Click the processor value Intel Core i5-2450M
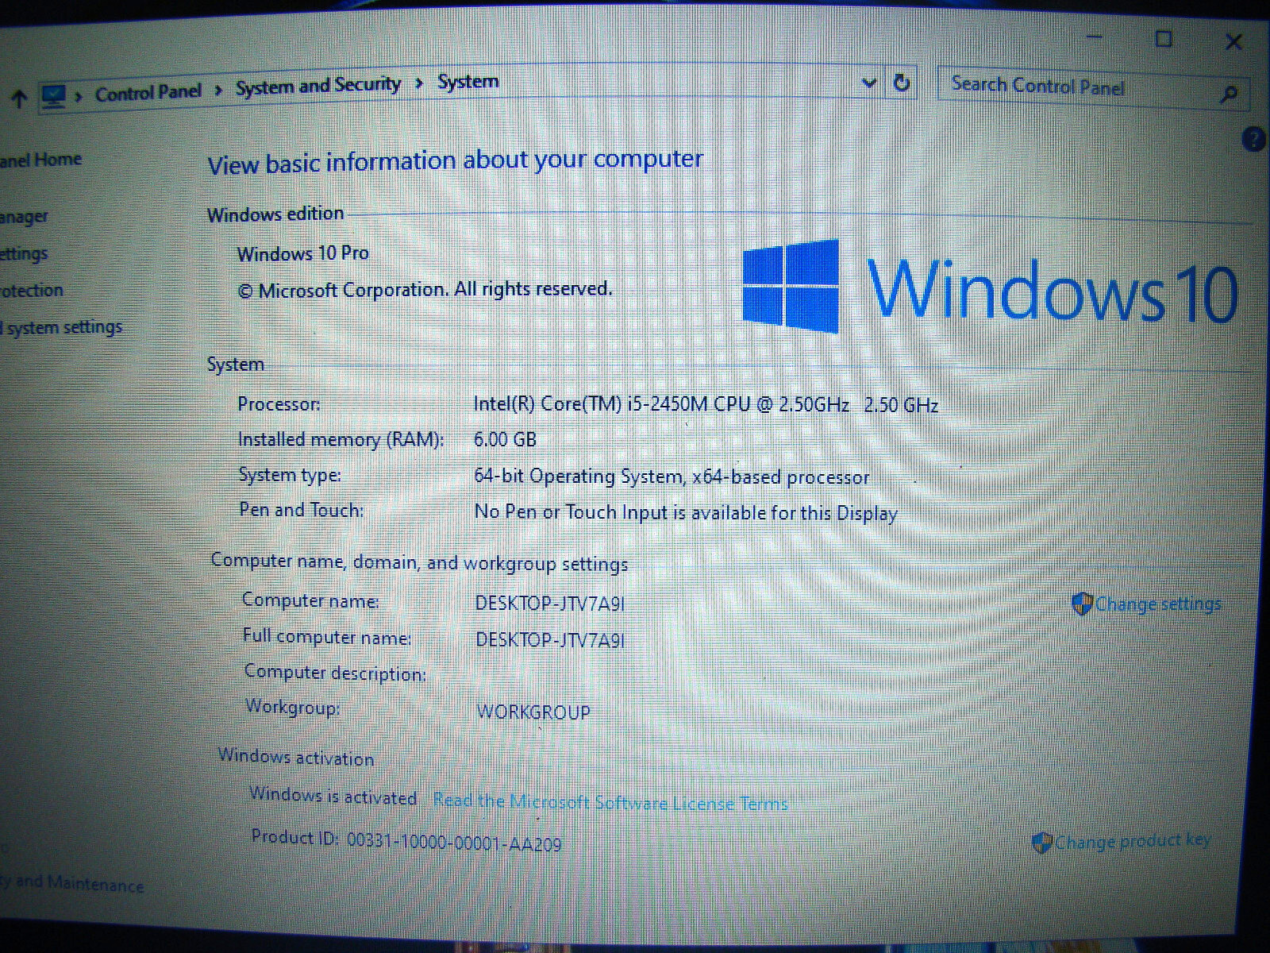Viewport: 1270px width, 953px height. click(x=706, y=404)
